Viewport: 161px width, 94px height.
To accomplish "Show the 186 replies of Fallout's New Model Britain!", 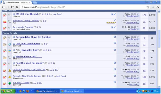I will 144,77.
